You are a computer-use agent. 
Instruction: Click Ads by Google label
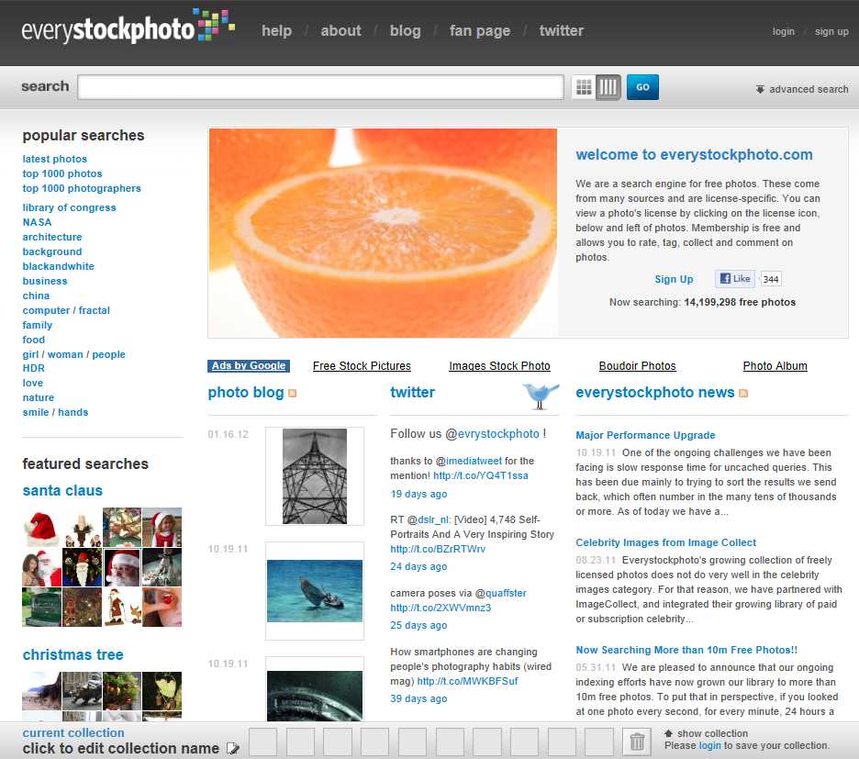(249, 365)
